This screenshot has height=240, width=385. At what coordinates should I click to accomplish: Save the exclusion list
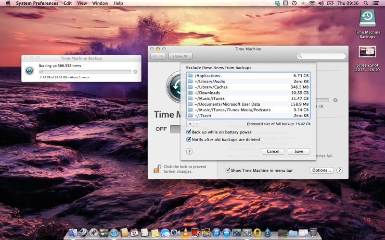299,151
